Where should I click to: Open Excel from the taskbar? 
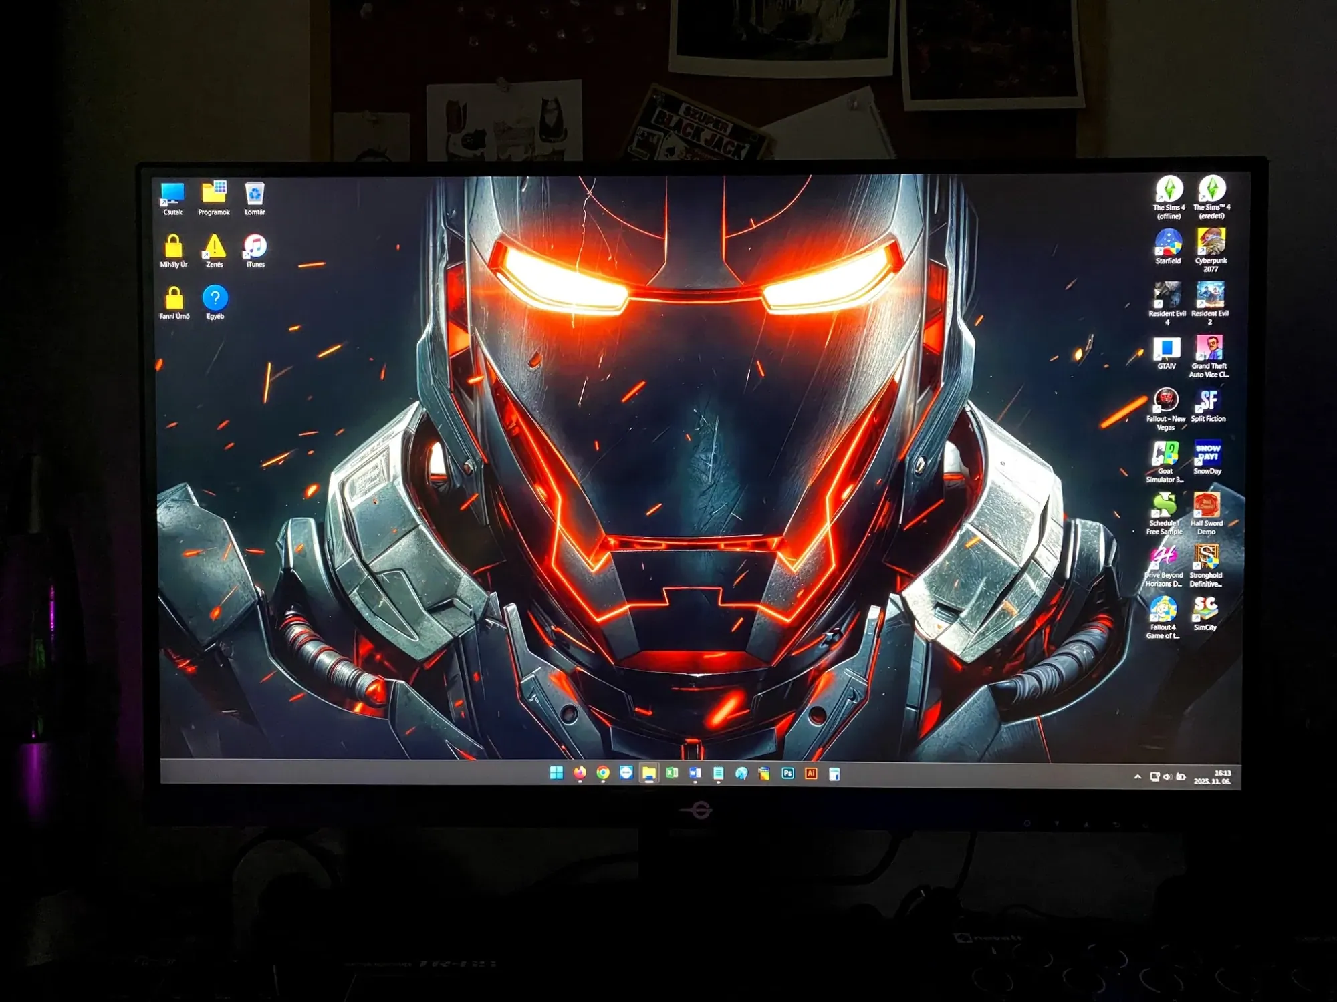pyautogui.click(x=672, y=773)
